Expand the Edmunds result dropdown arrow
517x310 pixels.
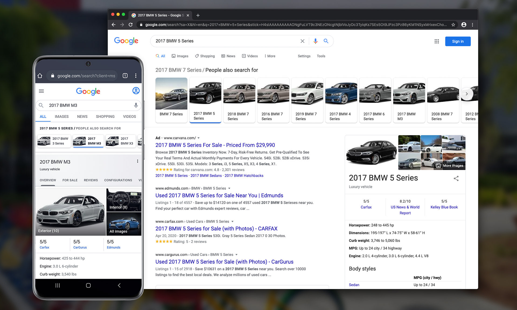point(229,188)
